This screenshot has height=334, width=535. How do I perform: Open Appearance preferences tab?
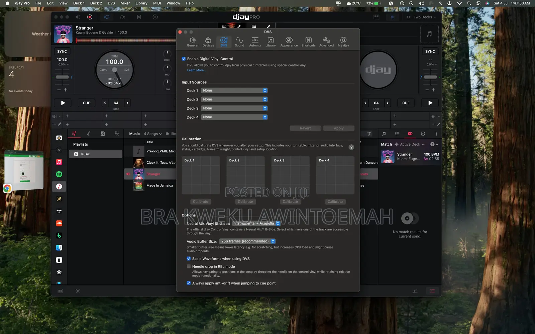289,42
